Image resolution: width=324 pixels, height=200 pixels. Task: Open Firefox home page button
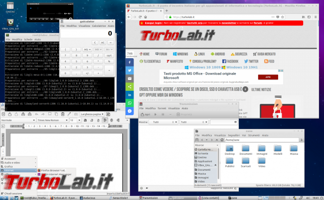(x=146, y=17)
